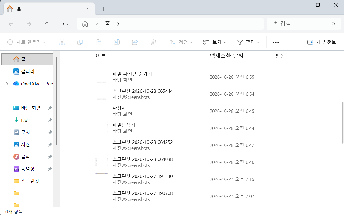Image resolution: width=344 pixels, height=215 pixels.
Task: Sort by 액세스한 날짜 column header
Action: pos(227,56)
